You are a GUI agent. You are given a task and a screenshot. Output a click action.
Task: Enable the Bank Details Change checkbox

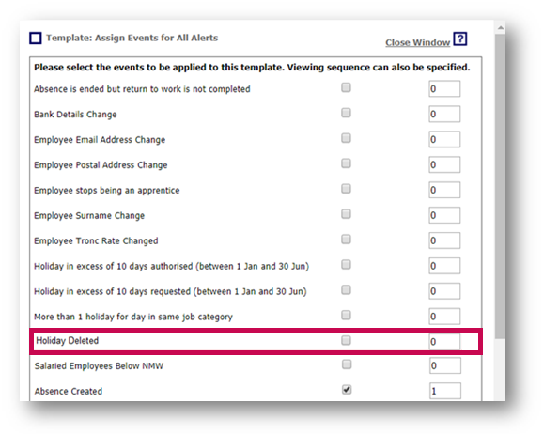(x=346, y=113)
